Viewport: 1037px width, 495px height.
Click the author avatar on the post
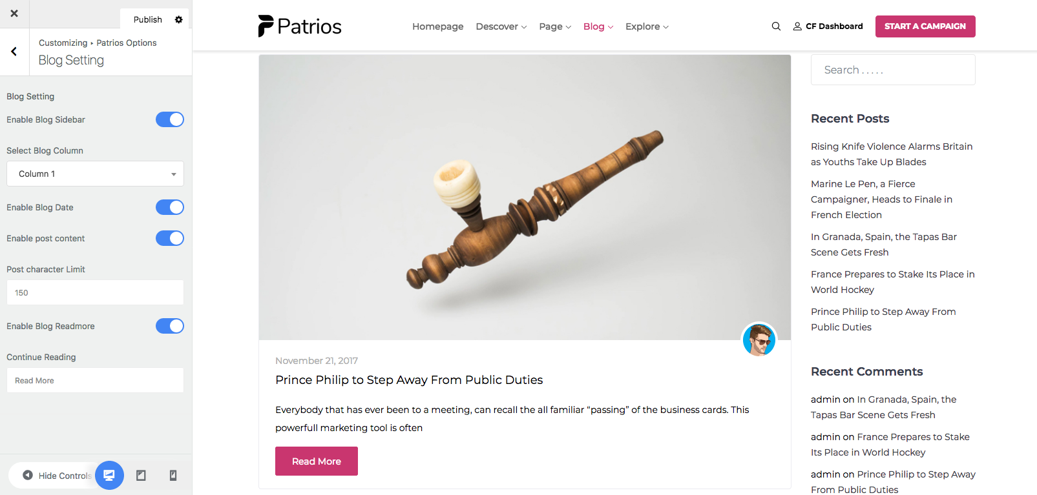tap(759, 339)
